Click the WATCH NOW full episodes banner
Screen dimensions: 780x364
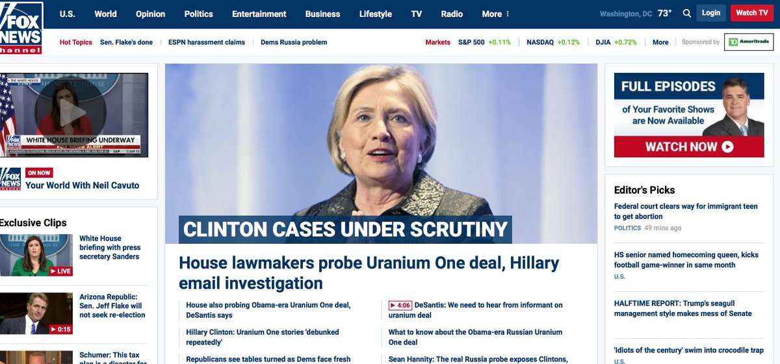[x=689, y=147]
